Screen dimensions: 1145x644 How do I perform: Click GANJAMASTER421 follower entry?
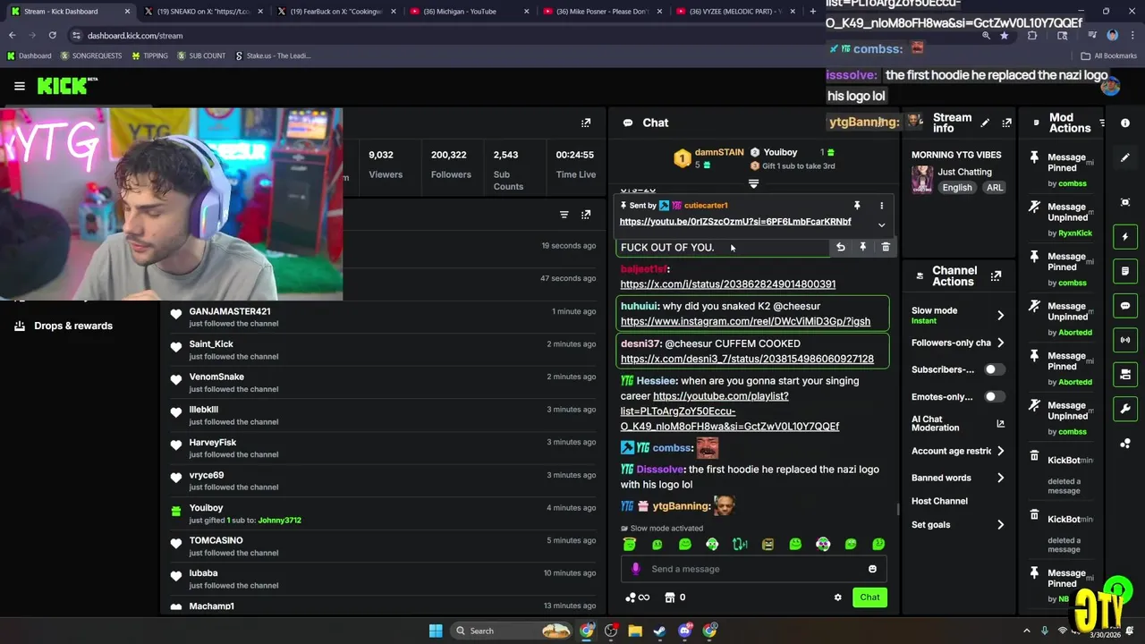point(384,317)
